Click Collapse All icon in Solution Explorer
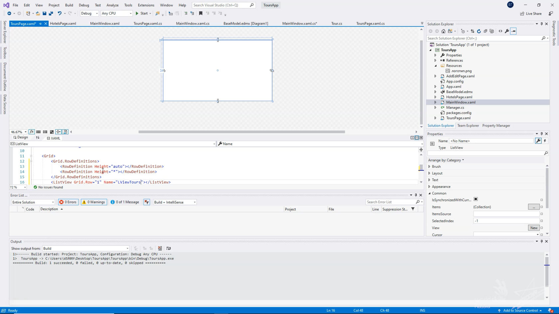This screenshot has height=314, width=559. tap(485, 31)
